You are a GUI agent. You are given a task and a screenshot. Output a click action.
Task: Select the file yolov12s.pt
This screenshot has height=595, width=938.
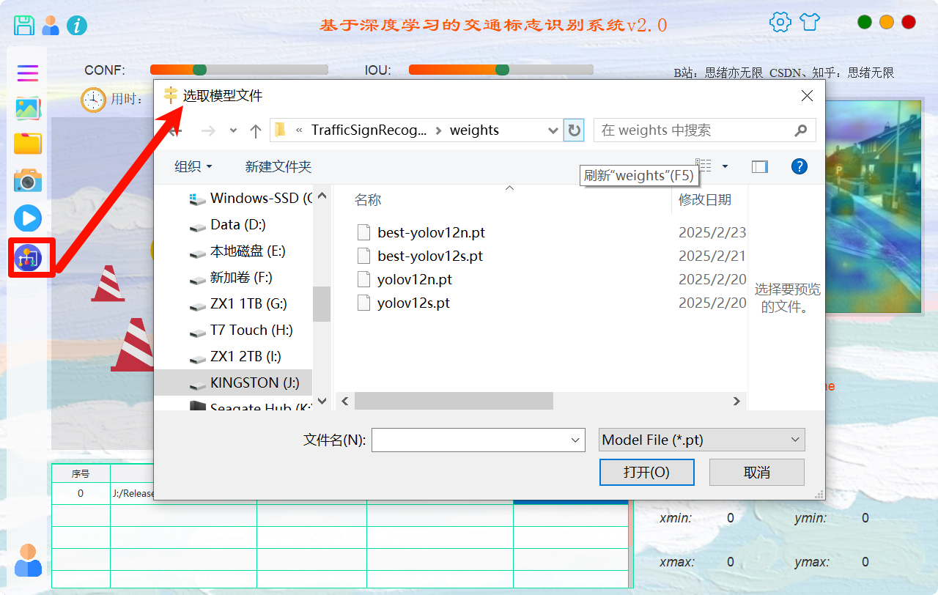pos(413,303)
